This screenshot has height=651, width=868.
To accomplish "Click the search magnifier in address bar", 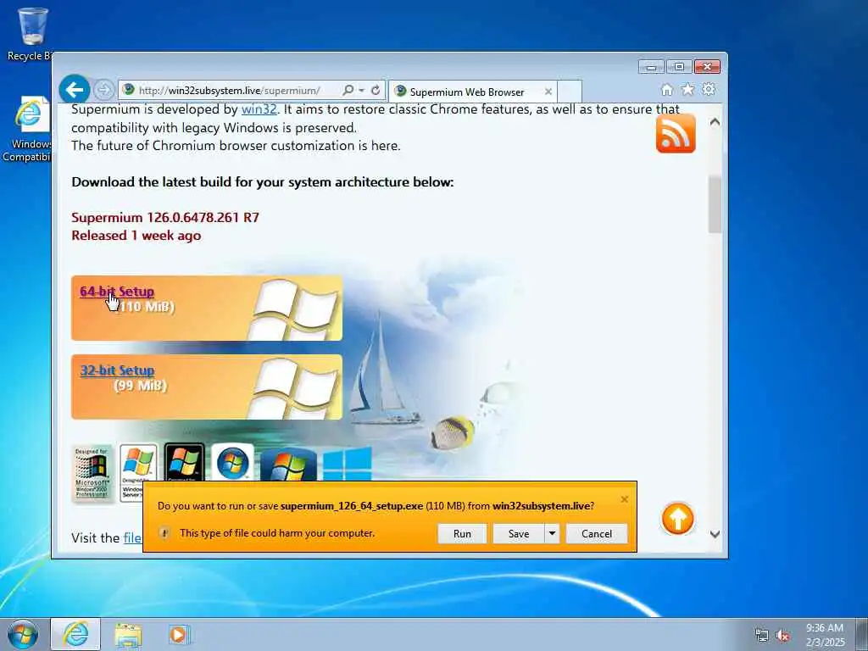I will (348, 90).
